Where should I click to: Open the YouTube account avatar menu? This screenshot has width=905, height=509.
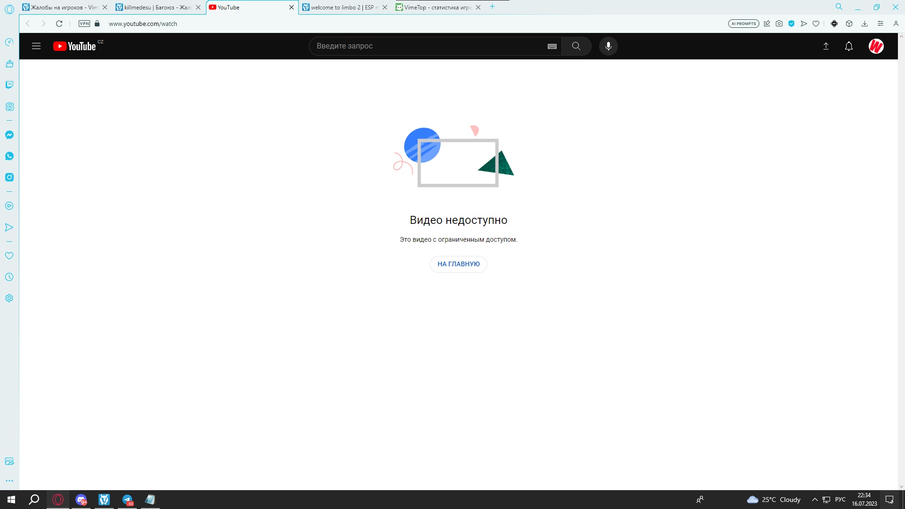876,46
